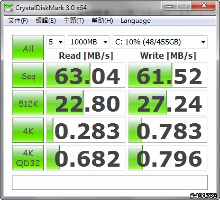Click the Write [MB/s] column header
This screenshot has height=200, width=220.
(168, 56)
